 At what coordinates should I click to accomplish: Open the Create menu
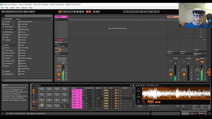pyautogui.click(x=12, y=8)
